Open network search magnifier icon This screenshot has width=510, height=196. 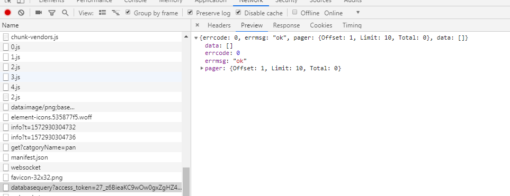click(x=65, y=13)
